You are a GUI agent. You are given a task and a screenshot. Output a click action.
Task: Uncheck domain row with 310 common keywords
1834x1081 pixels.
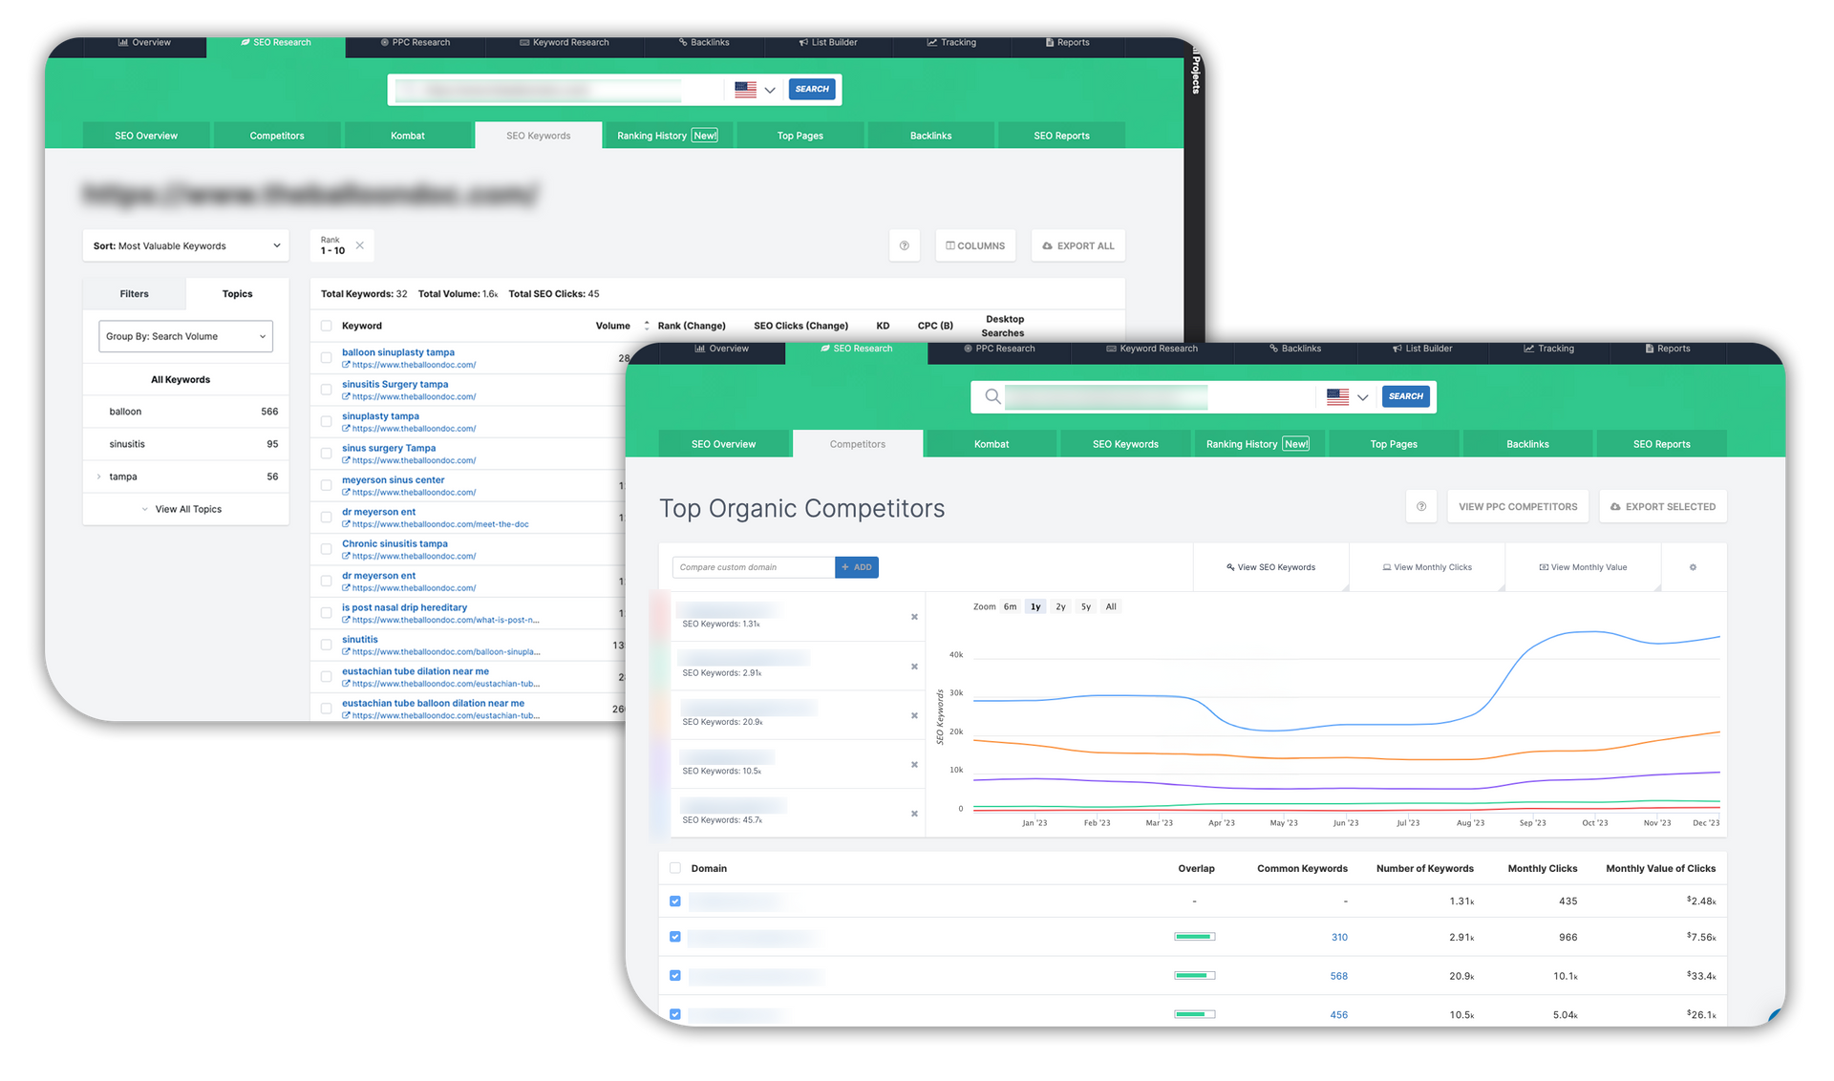[675, 937]
